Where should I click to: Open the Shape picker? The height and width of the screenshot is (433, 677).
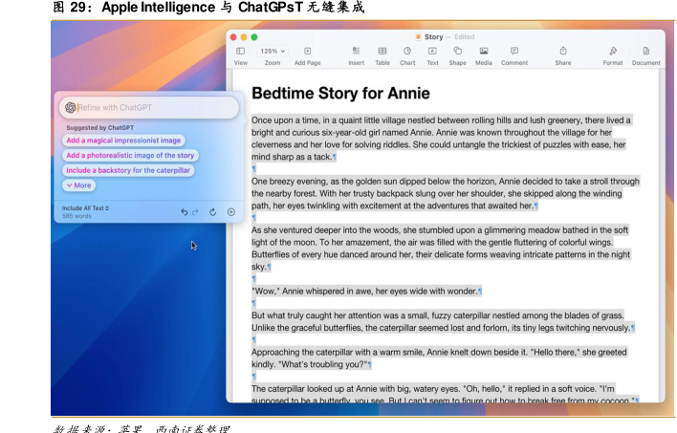click(457, 51)
